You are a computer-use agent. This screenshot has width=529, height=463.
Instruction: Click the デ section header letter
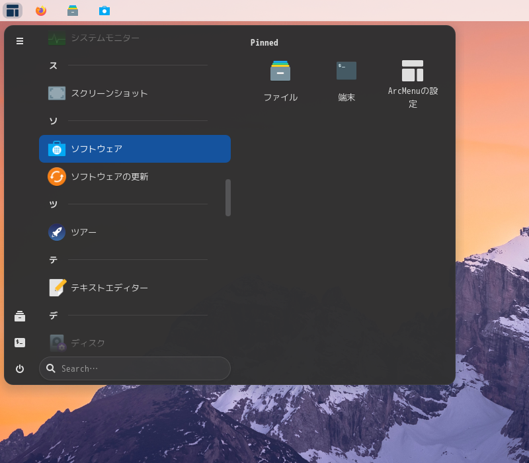pyautogui.click(x=54, y=316)
